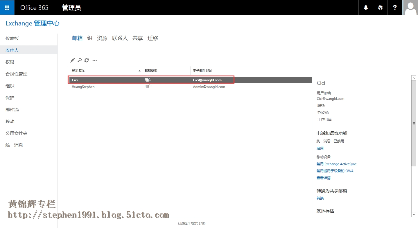Screen dimensions: 418x228
Task: Open the more options ellipsis menu
Action: pyautogui.click(x=95, y=60)
